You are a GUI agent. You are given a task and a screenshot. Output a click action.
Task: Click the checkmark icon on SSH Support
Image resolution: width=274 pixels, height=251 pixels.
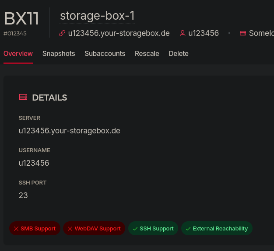[135, 229]
